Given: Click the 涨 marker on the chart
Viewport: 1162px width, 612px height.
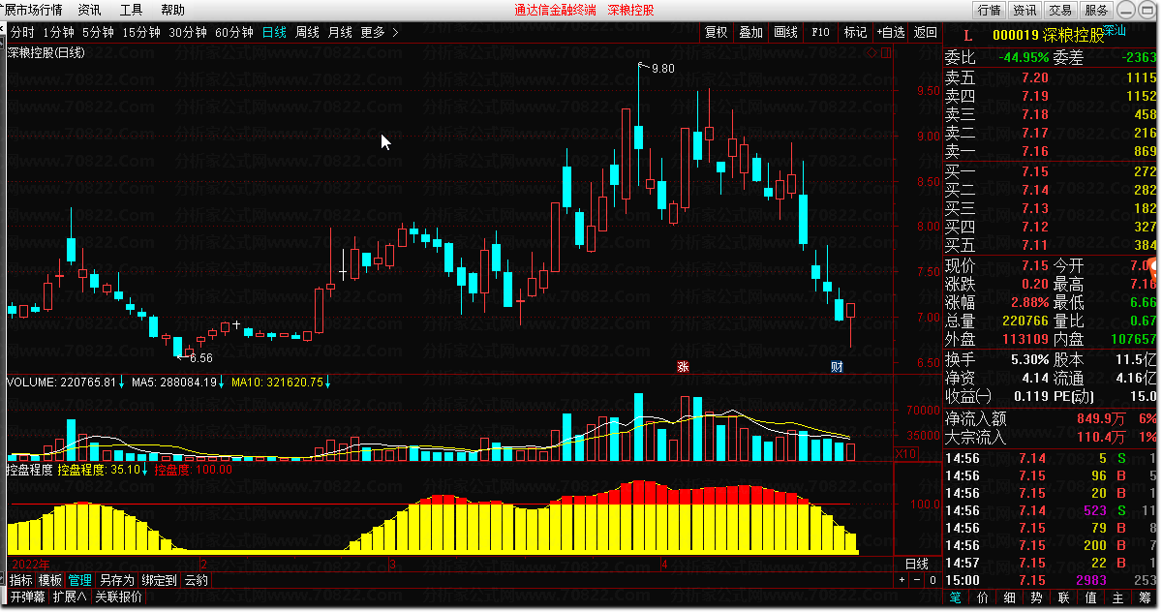Looking at the screenshot, I should (683, 366).
